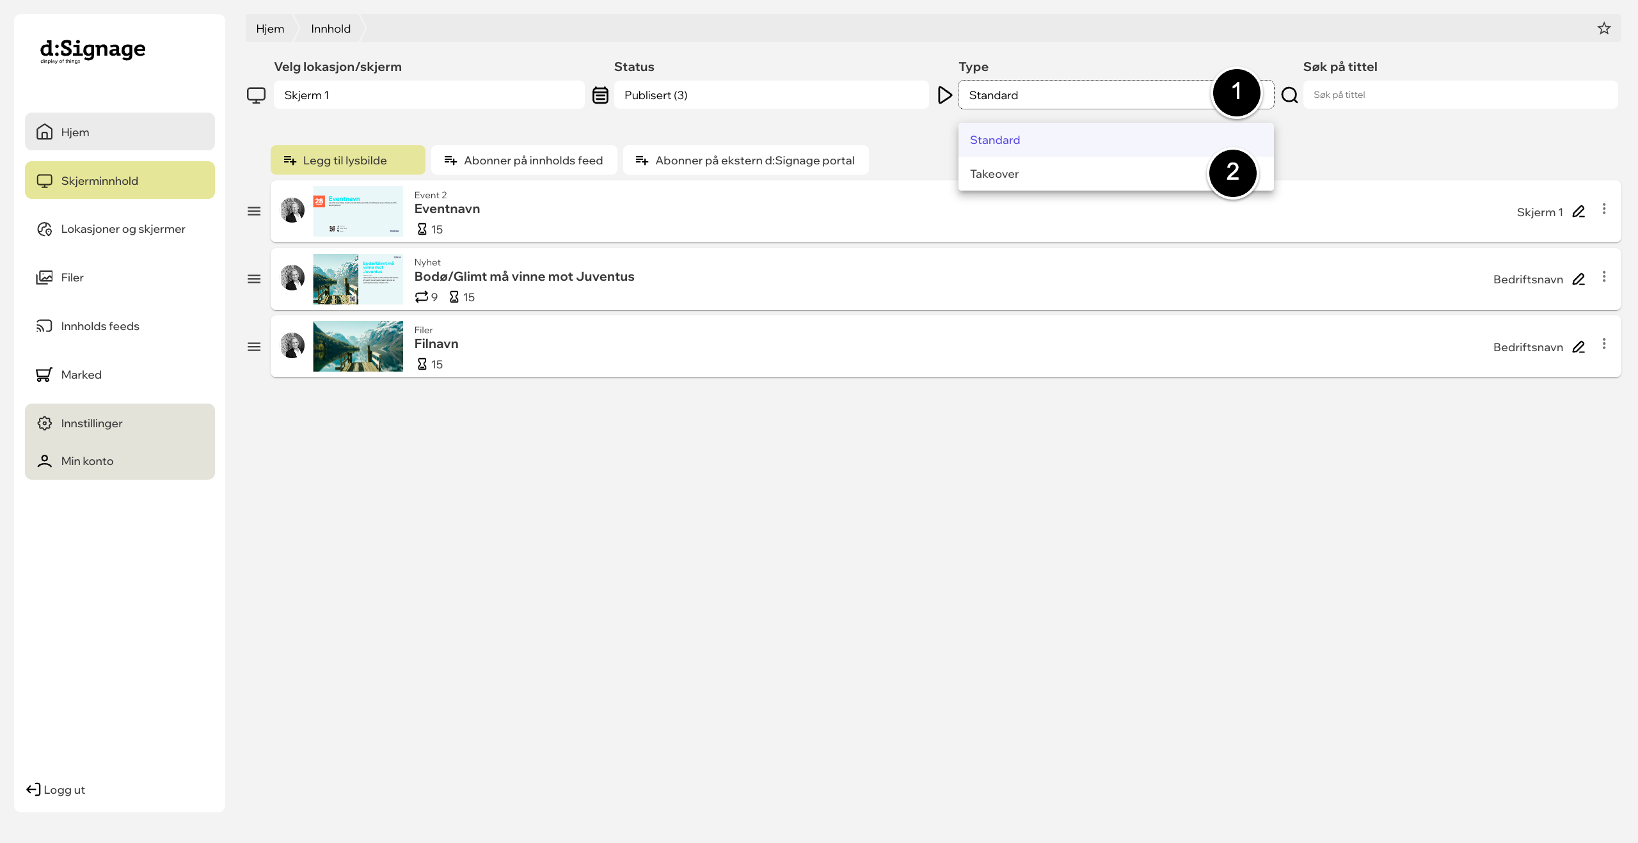Choose Takeover in the Type list
This screenshot has width=1638, height=843.
point(1116,174)
